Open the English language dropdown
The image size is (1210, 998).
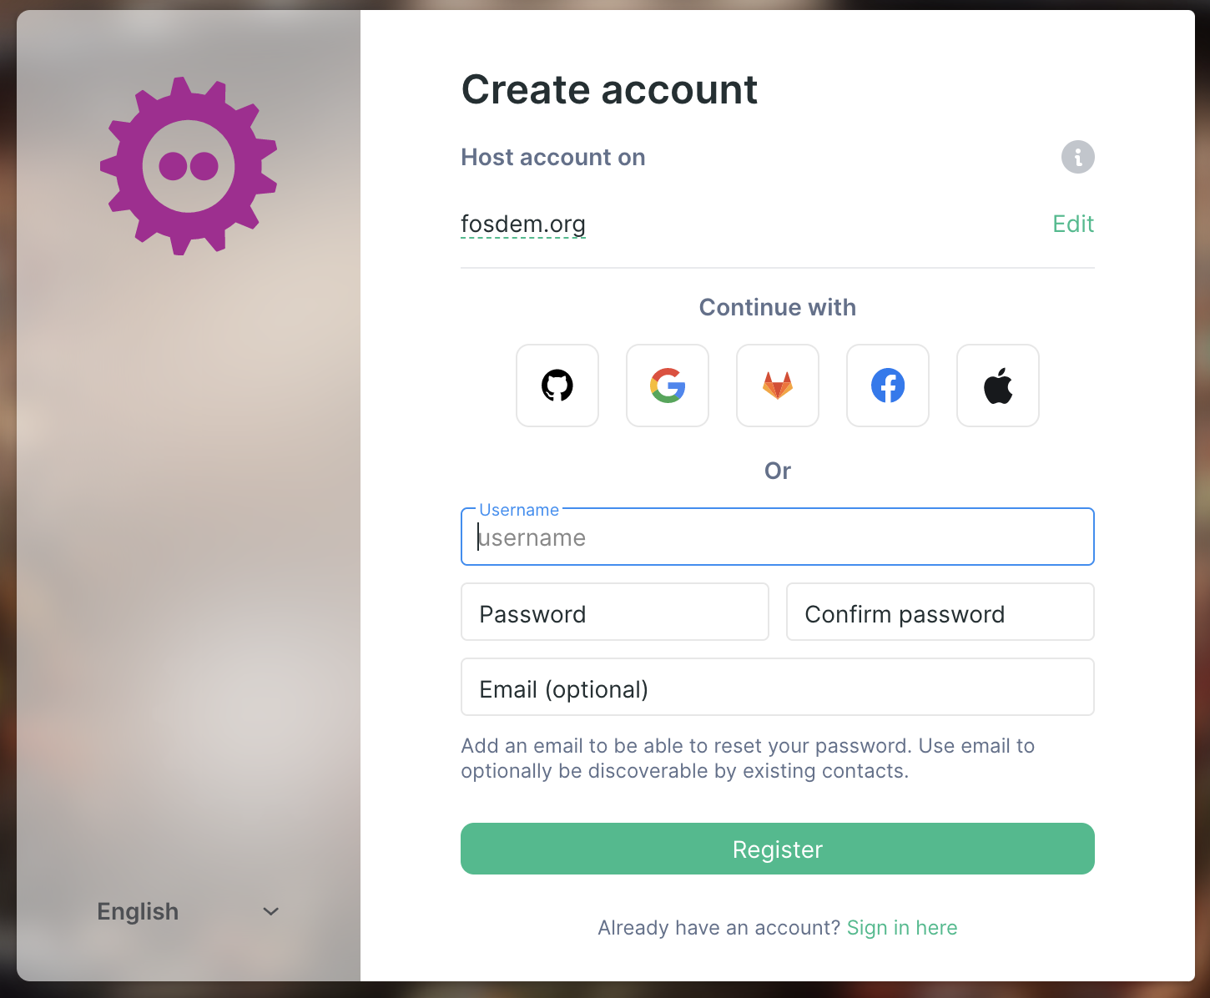tap(139, 911)
